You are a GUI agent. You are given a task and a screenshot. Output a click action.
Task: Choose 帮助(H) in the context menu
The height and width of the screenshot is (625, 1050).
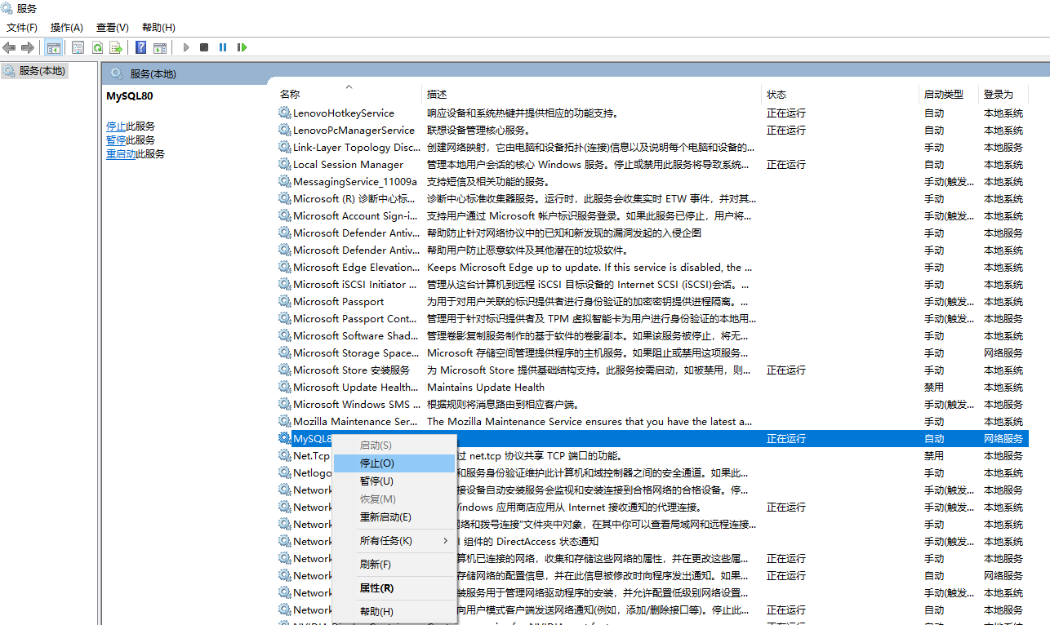coord(394,612)
